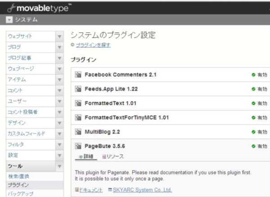Screen dimensions: 270x197
Task: Collapse the ツール menu arrow
Action: 59,166
